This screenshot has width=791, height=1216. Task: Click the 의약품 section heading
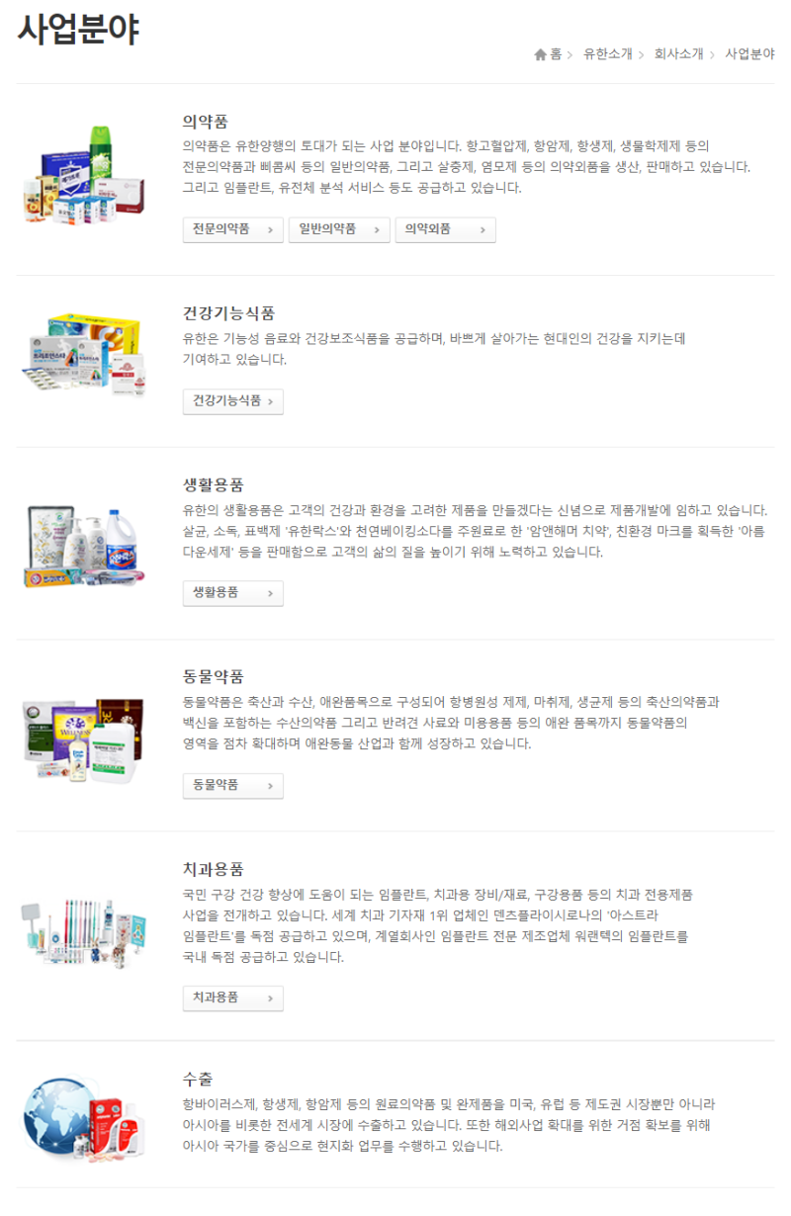tap(206, 122)
